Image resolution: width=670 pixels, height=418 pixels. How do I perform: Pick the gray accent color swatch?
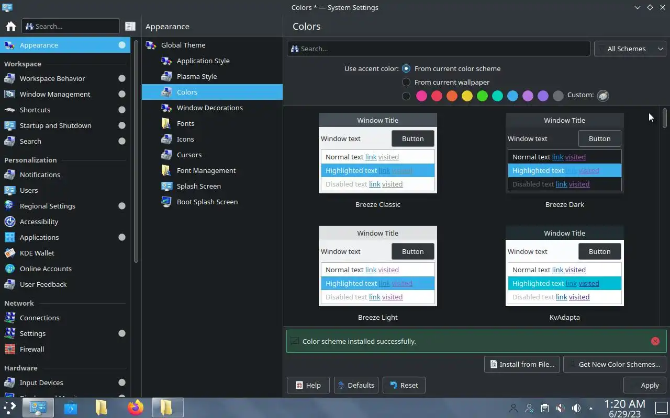coord(558,96)
